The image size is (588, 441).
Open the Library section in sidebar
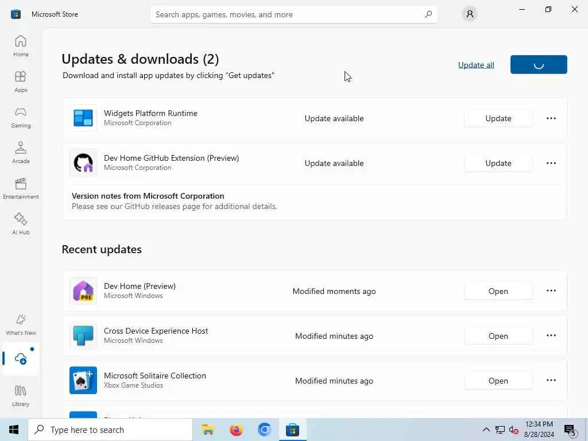(x=21, y=396)
